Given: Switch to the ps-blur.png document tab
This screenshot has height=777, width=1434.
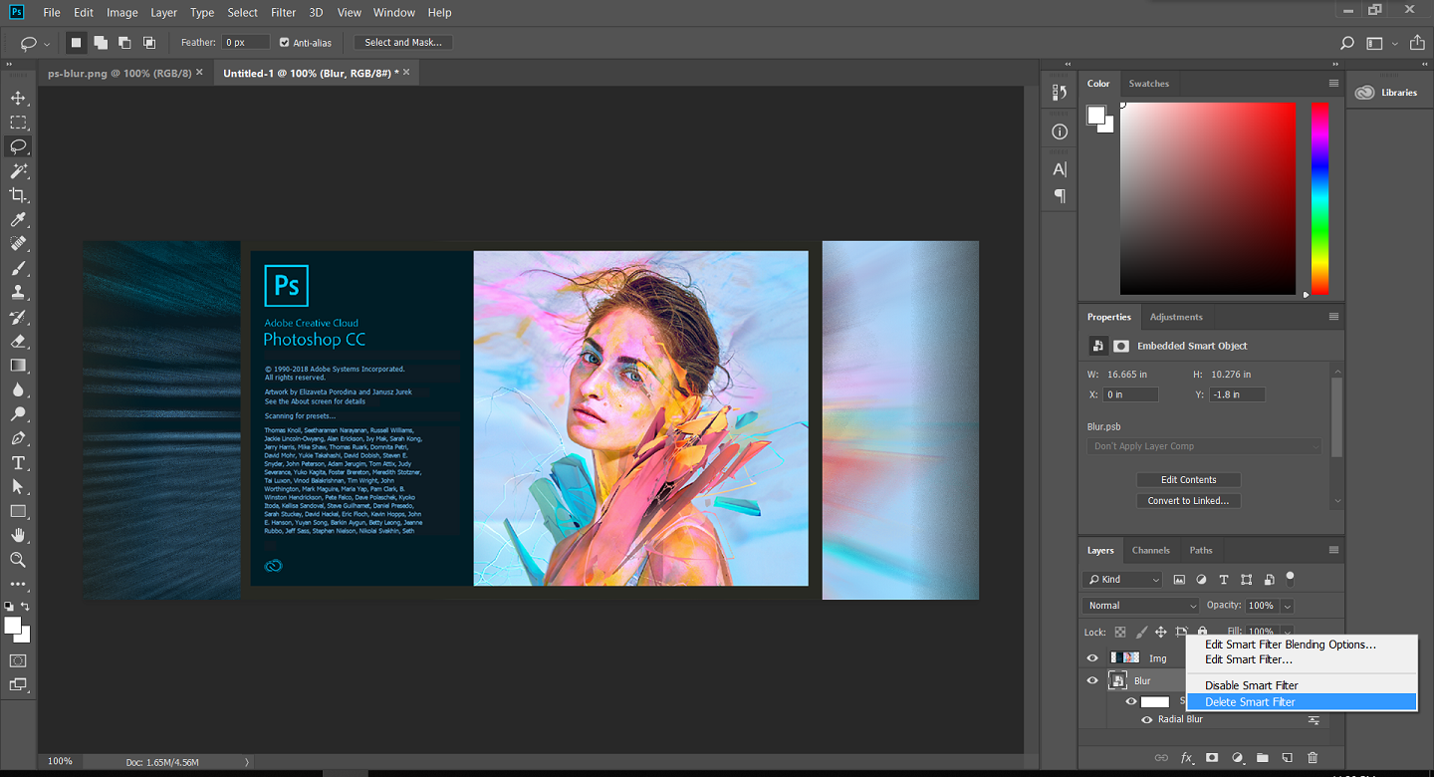Looking at the screenshot, I should (x=119, y=73).
